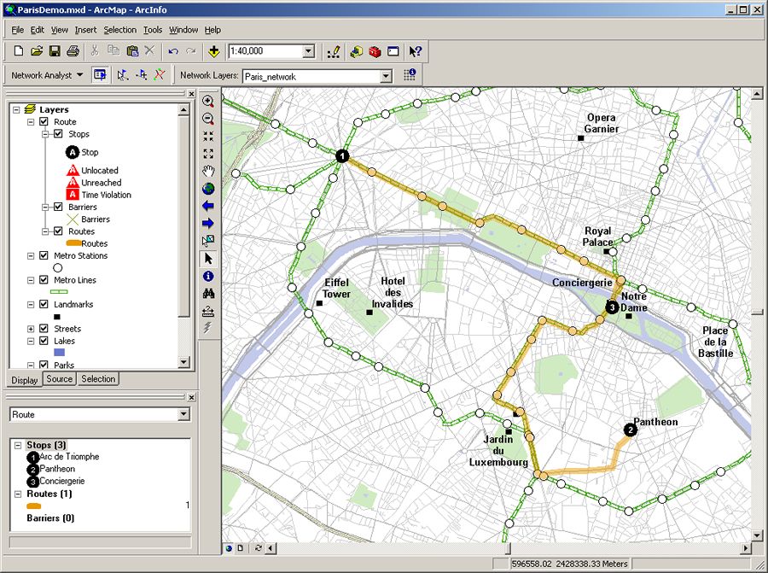
Task: Click the Undo arrow icon
Action: pos(173,51)
